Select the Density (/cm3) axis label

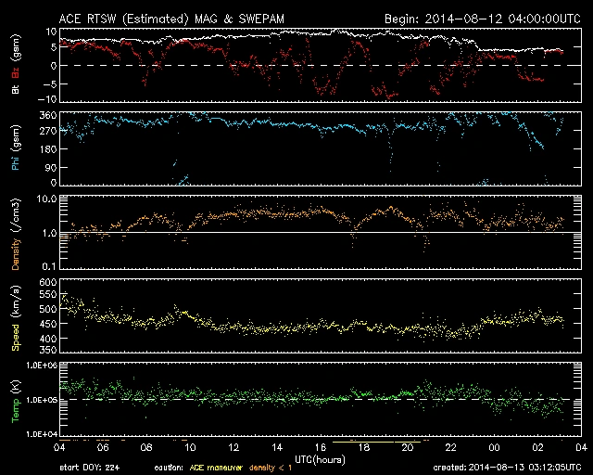[x=15, y=232]
